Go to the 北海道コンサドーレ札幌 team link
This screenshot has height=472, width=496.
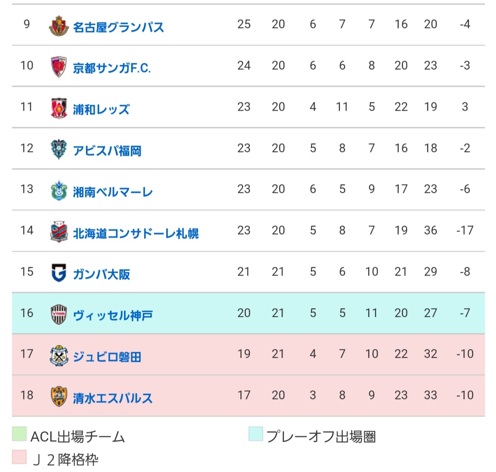point(136,233)
